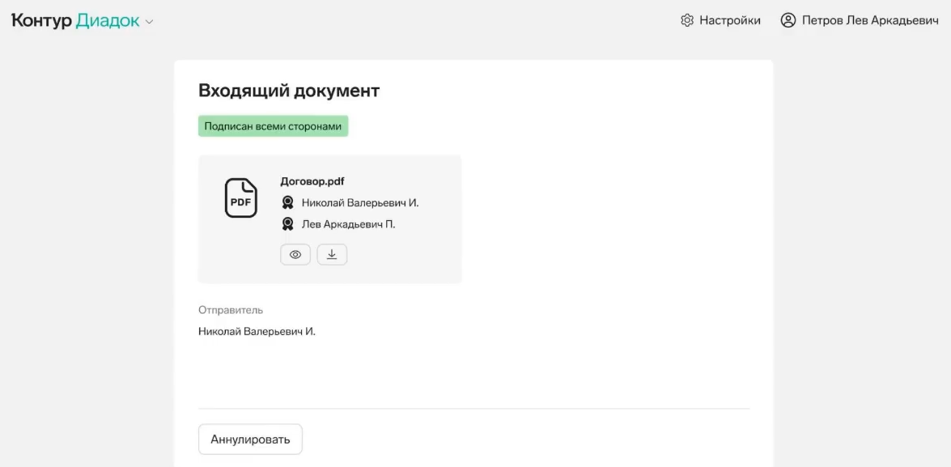
Task: Select signer Лев Аркадьевич П. in file card
Action: [348, 224]
